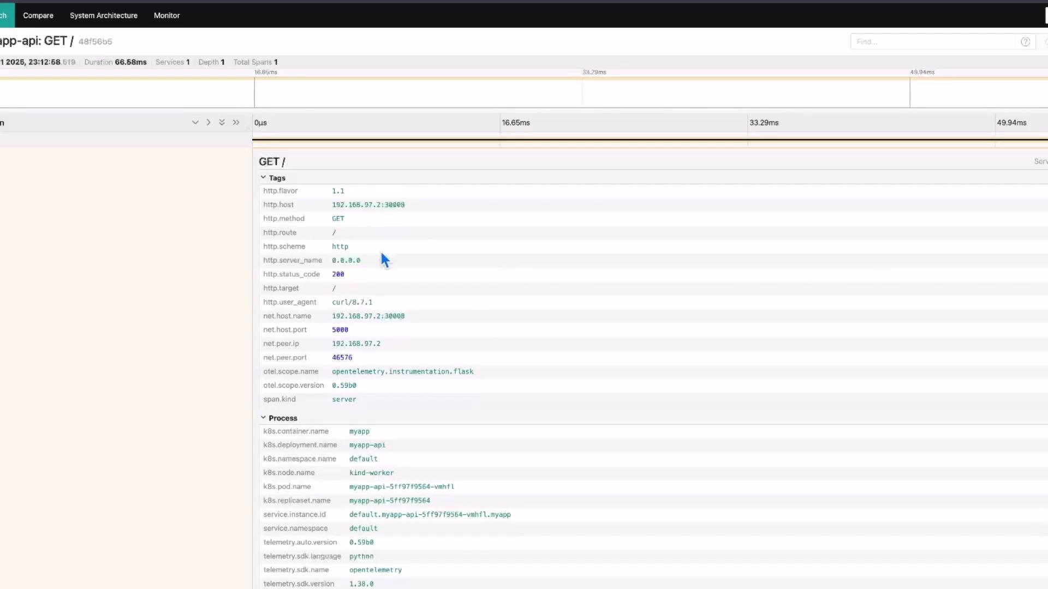Click the Find search field
The width and height of the screenshot is (1048, 589).
click(x=934, y=41)
